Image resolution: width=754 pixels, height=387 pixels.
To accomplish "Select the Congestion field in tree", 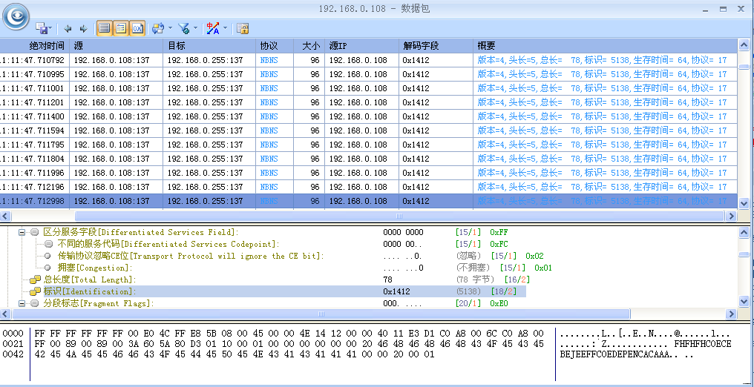I will tap(94, 268).
